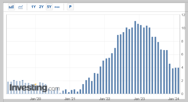The height and width of the screenshot is (102, 188).
Task: Select the 1Y time range
Action: (x=34, y=7)
